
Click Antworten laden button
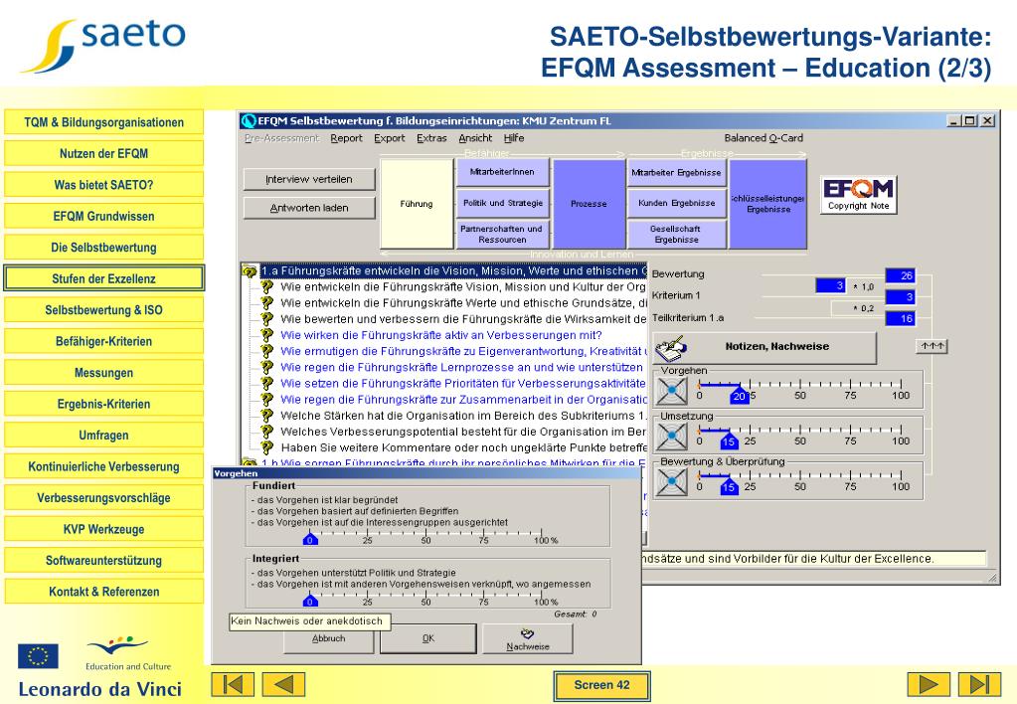point(309,208)
